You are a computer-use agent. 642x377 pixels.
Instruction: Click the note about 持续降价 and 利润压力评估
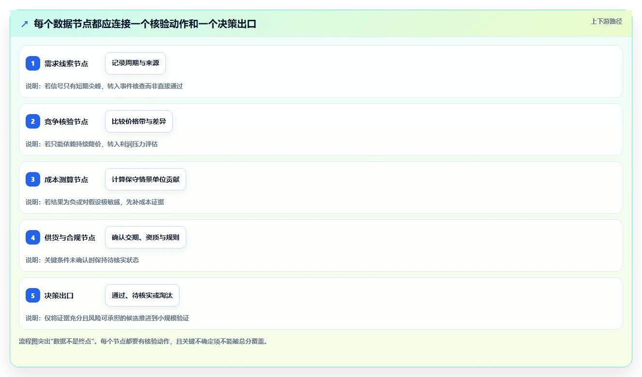[x=91, y=144]
